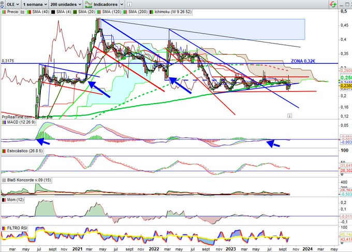Open the 200 unidades dropdown
The width and height of the screenshot is (352, 252).
click(66, 4)
